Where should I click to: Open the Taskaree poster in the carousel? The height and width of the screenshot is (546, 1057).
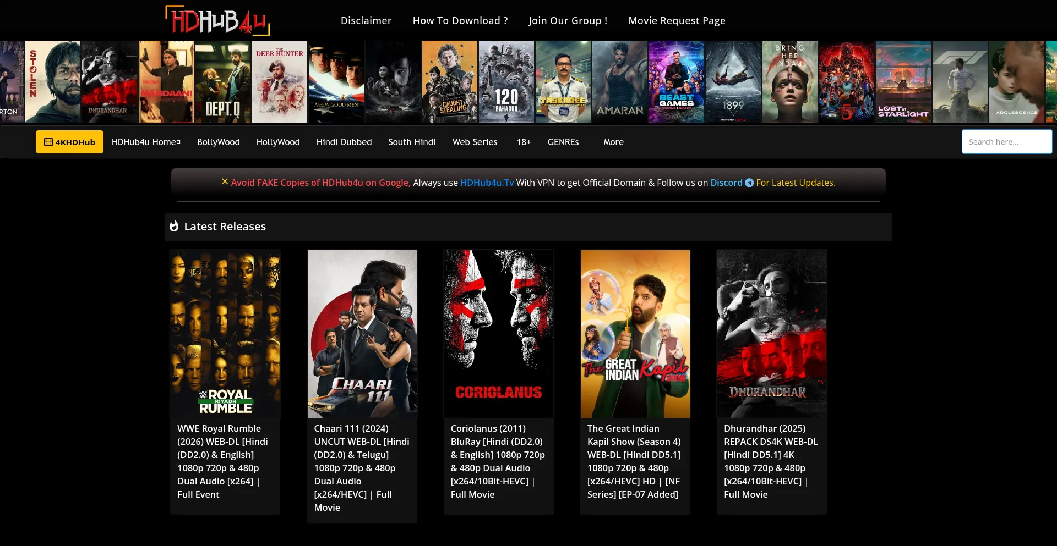[563, 82]
